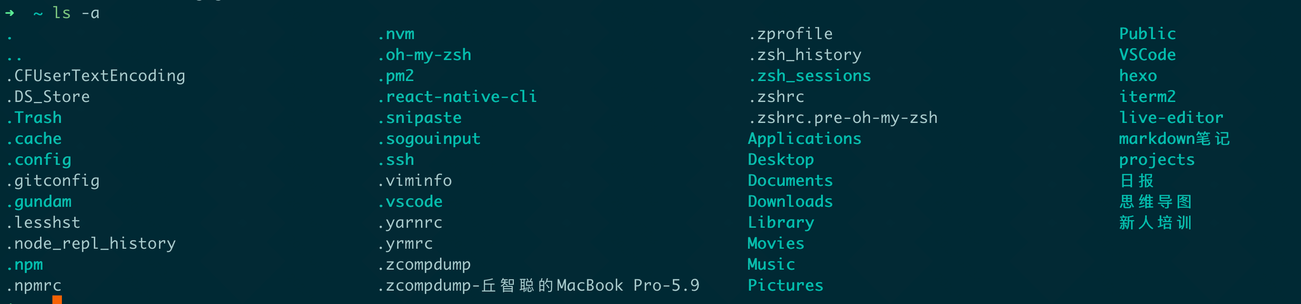Screen dimensions: 1301x304
Task: Select the VSCode folder listing
Action: [x=1147, y=54]
